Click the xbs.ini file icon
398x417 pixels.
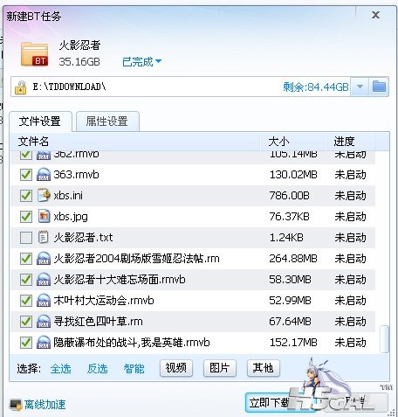point(44,196)
